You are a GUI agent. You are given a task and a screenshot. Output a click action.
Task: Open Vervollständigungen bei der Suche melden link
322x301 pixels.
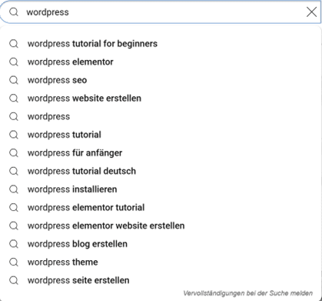(x=247, y=293)
